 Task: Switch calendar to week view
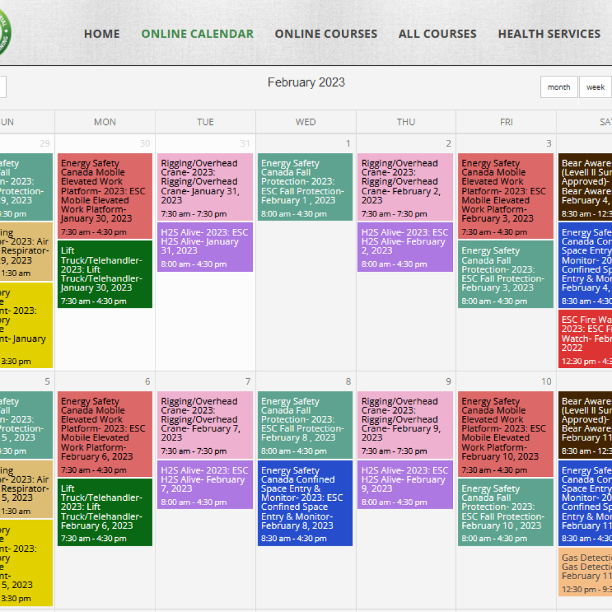(x=595, y=87)
